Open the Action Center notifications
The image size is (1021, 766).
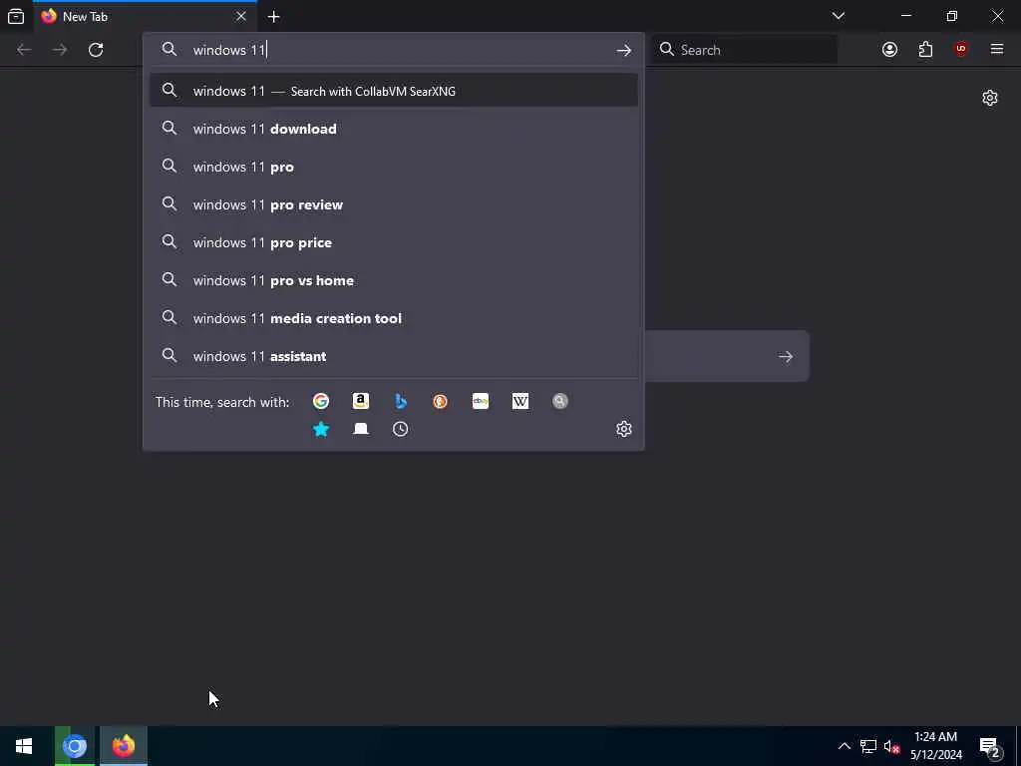(990, 746)
